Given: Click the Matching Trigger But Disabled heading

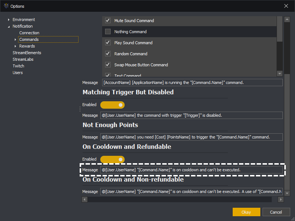Looking at the screenshot, I should click(128, 92).
